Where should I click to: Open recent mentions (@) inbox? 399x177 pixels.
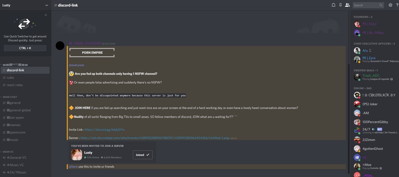click(390, 5)
